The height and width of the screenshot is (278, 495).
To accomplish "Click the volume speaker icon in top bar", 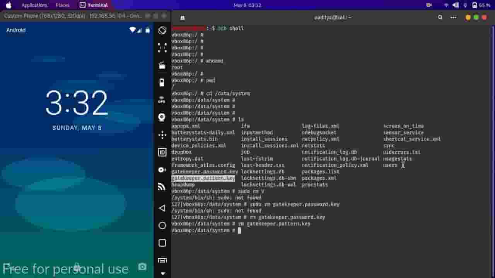I will (456, 5).
